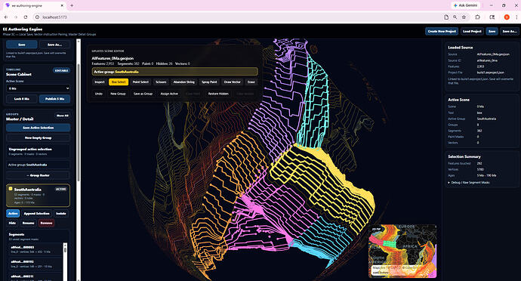Click the Isolate button
Viewport: 521px width, 281px height.
pyautogui.click(x=61, y=214)
